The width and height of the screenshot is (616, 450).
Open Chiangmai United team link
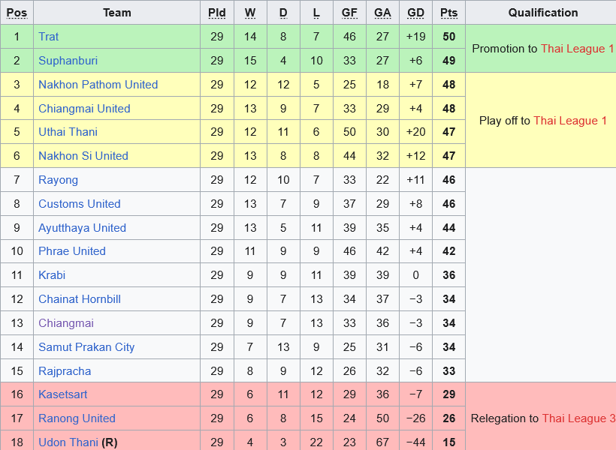point(84,108)
